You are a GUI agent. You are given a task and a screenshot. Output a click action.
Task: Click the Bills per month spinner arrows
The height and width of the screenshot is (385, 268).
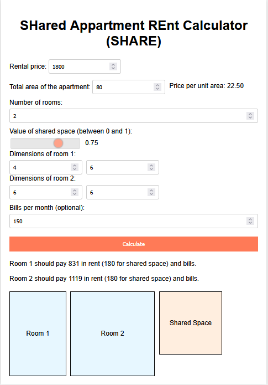coord(250,221)
